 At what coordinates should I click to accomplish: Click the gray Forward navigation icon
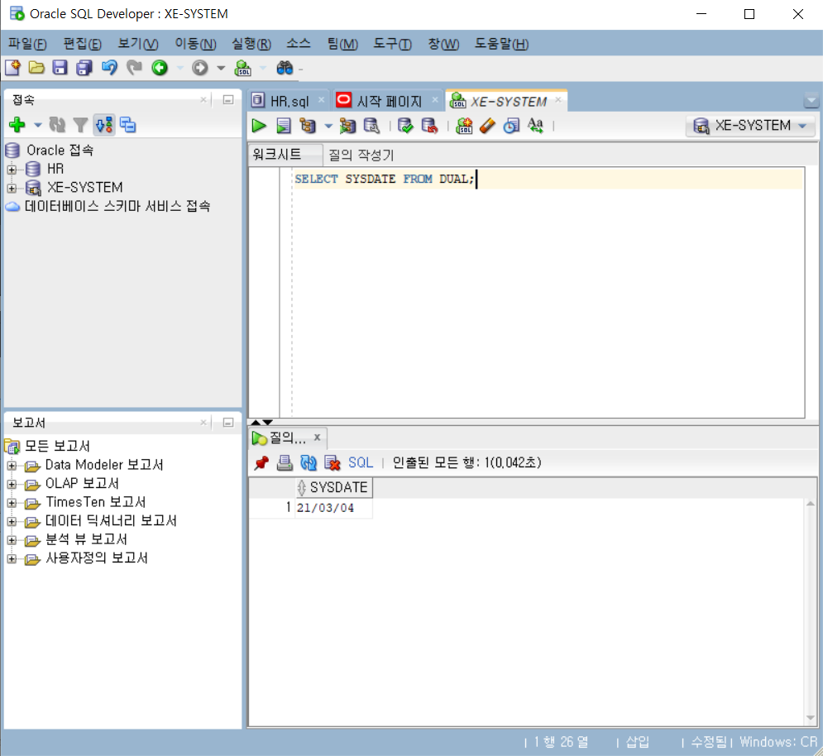click(200, 68)
